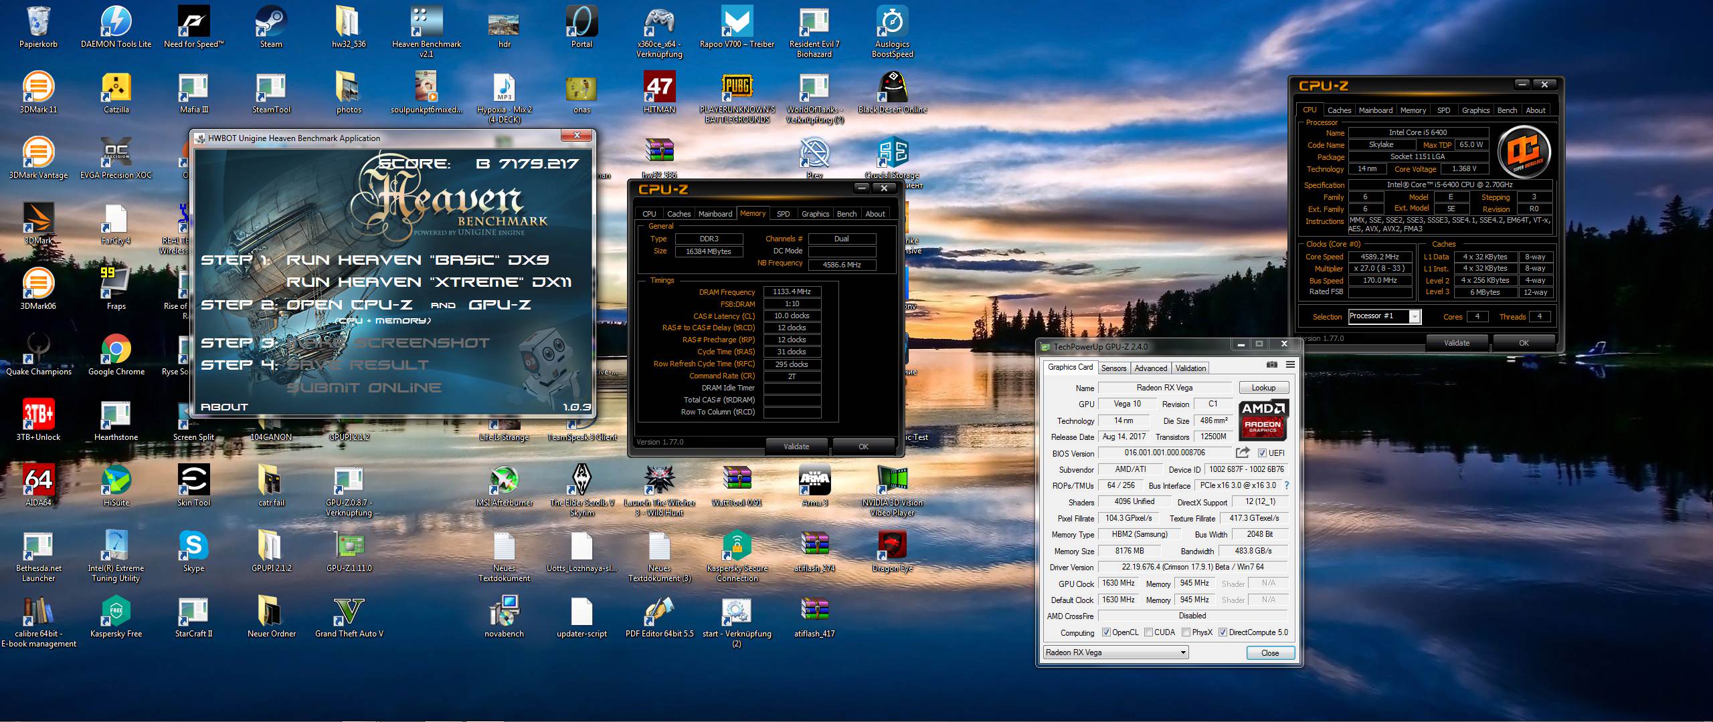Viewport: 1713px width, 722px height.
Task: Click Open CPU-Z in Heaven step 2
Action: tap(349, 305)
